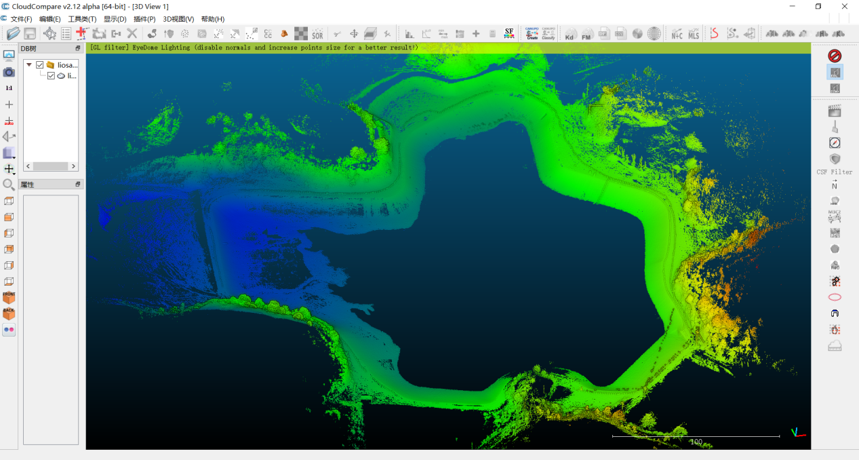Open the 文件(F) menu
The width and height of the screenshot is (859, 460).
[x=21, y=19]
